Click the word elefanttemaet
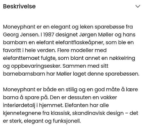 [x=21, y=58]
